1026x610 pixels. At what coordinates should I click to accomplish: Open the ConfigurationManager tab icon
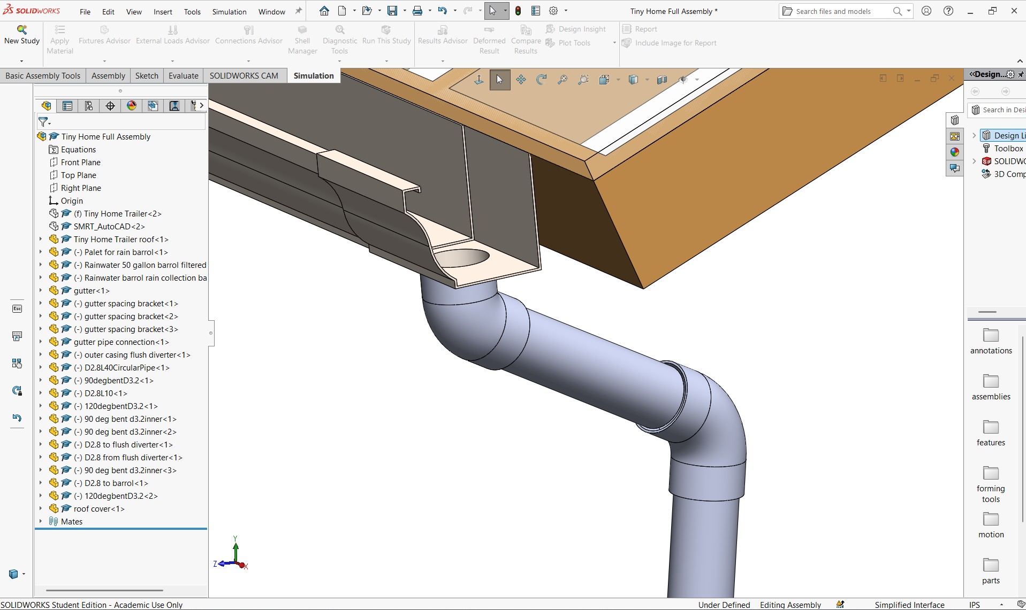click(x=89, y=106)
